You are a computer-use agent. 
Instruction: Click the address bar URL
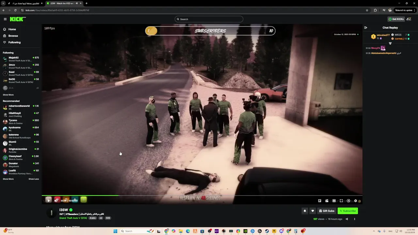pyautogui.click(x=57, y=10)
